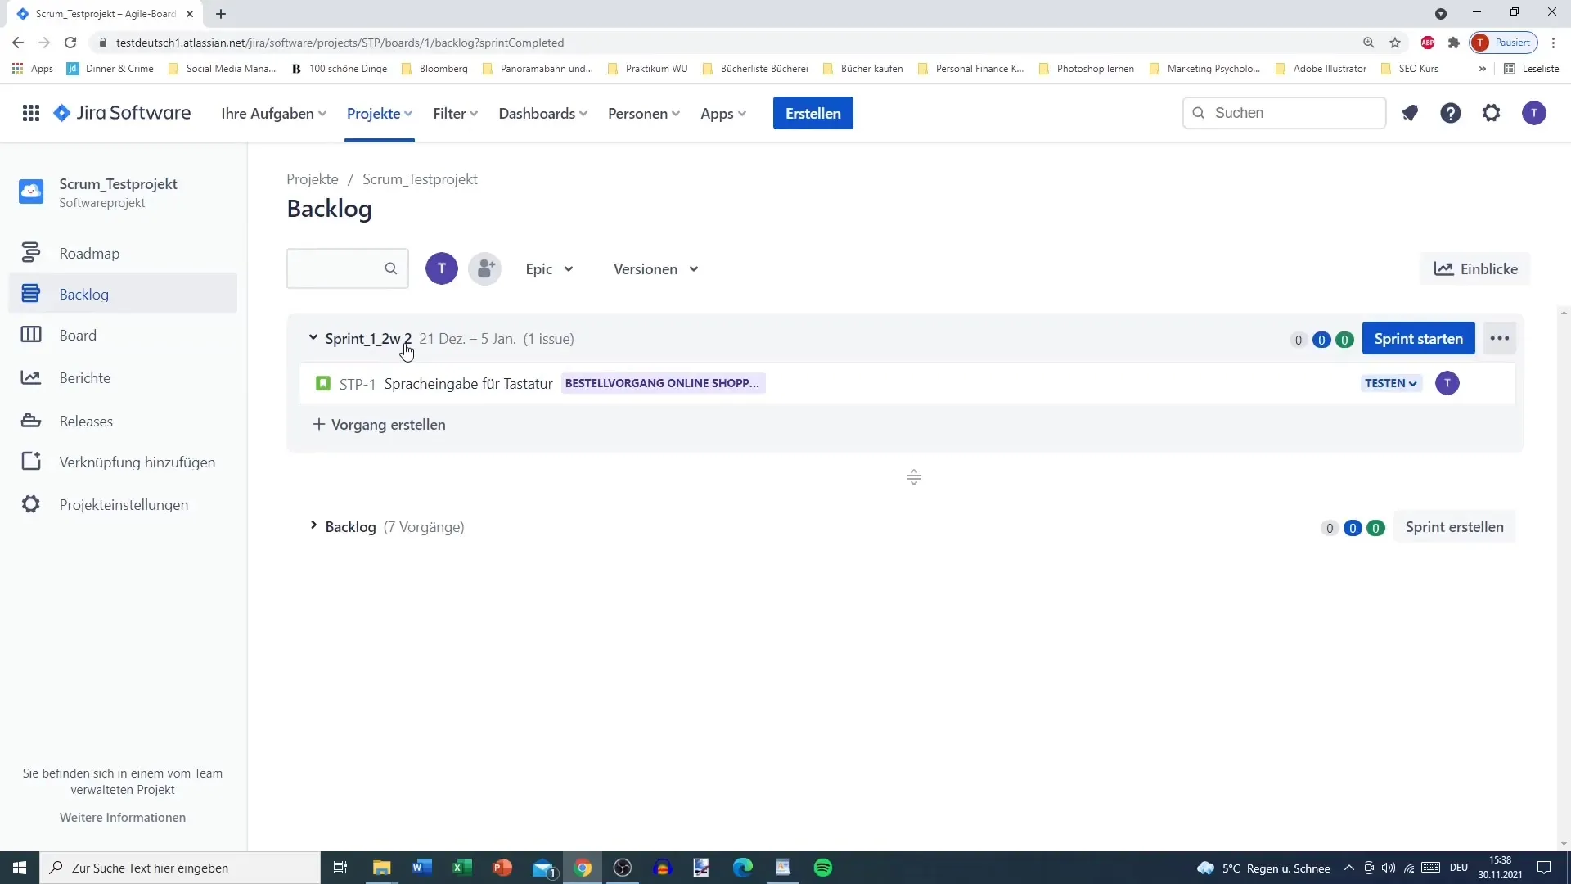Click the Projekteinstellungen settings icon
Viewport: 1571px width, 884px height.
pos(30,504)
